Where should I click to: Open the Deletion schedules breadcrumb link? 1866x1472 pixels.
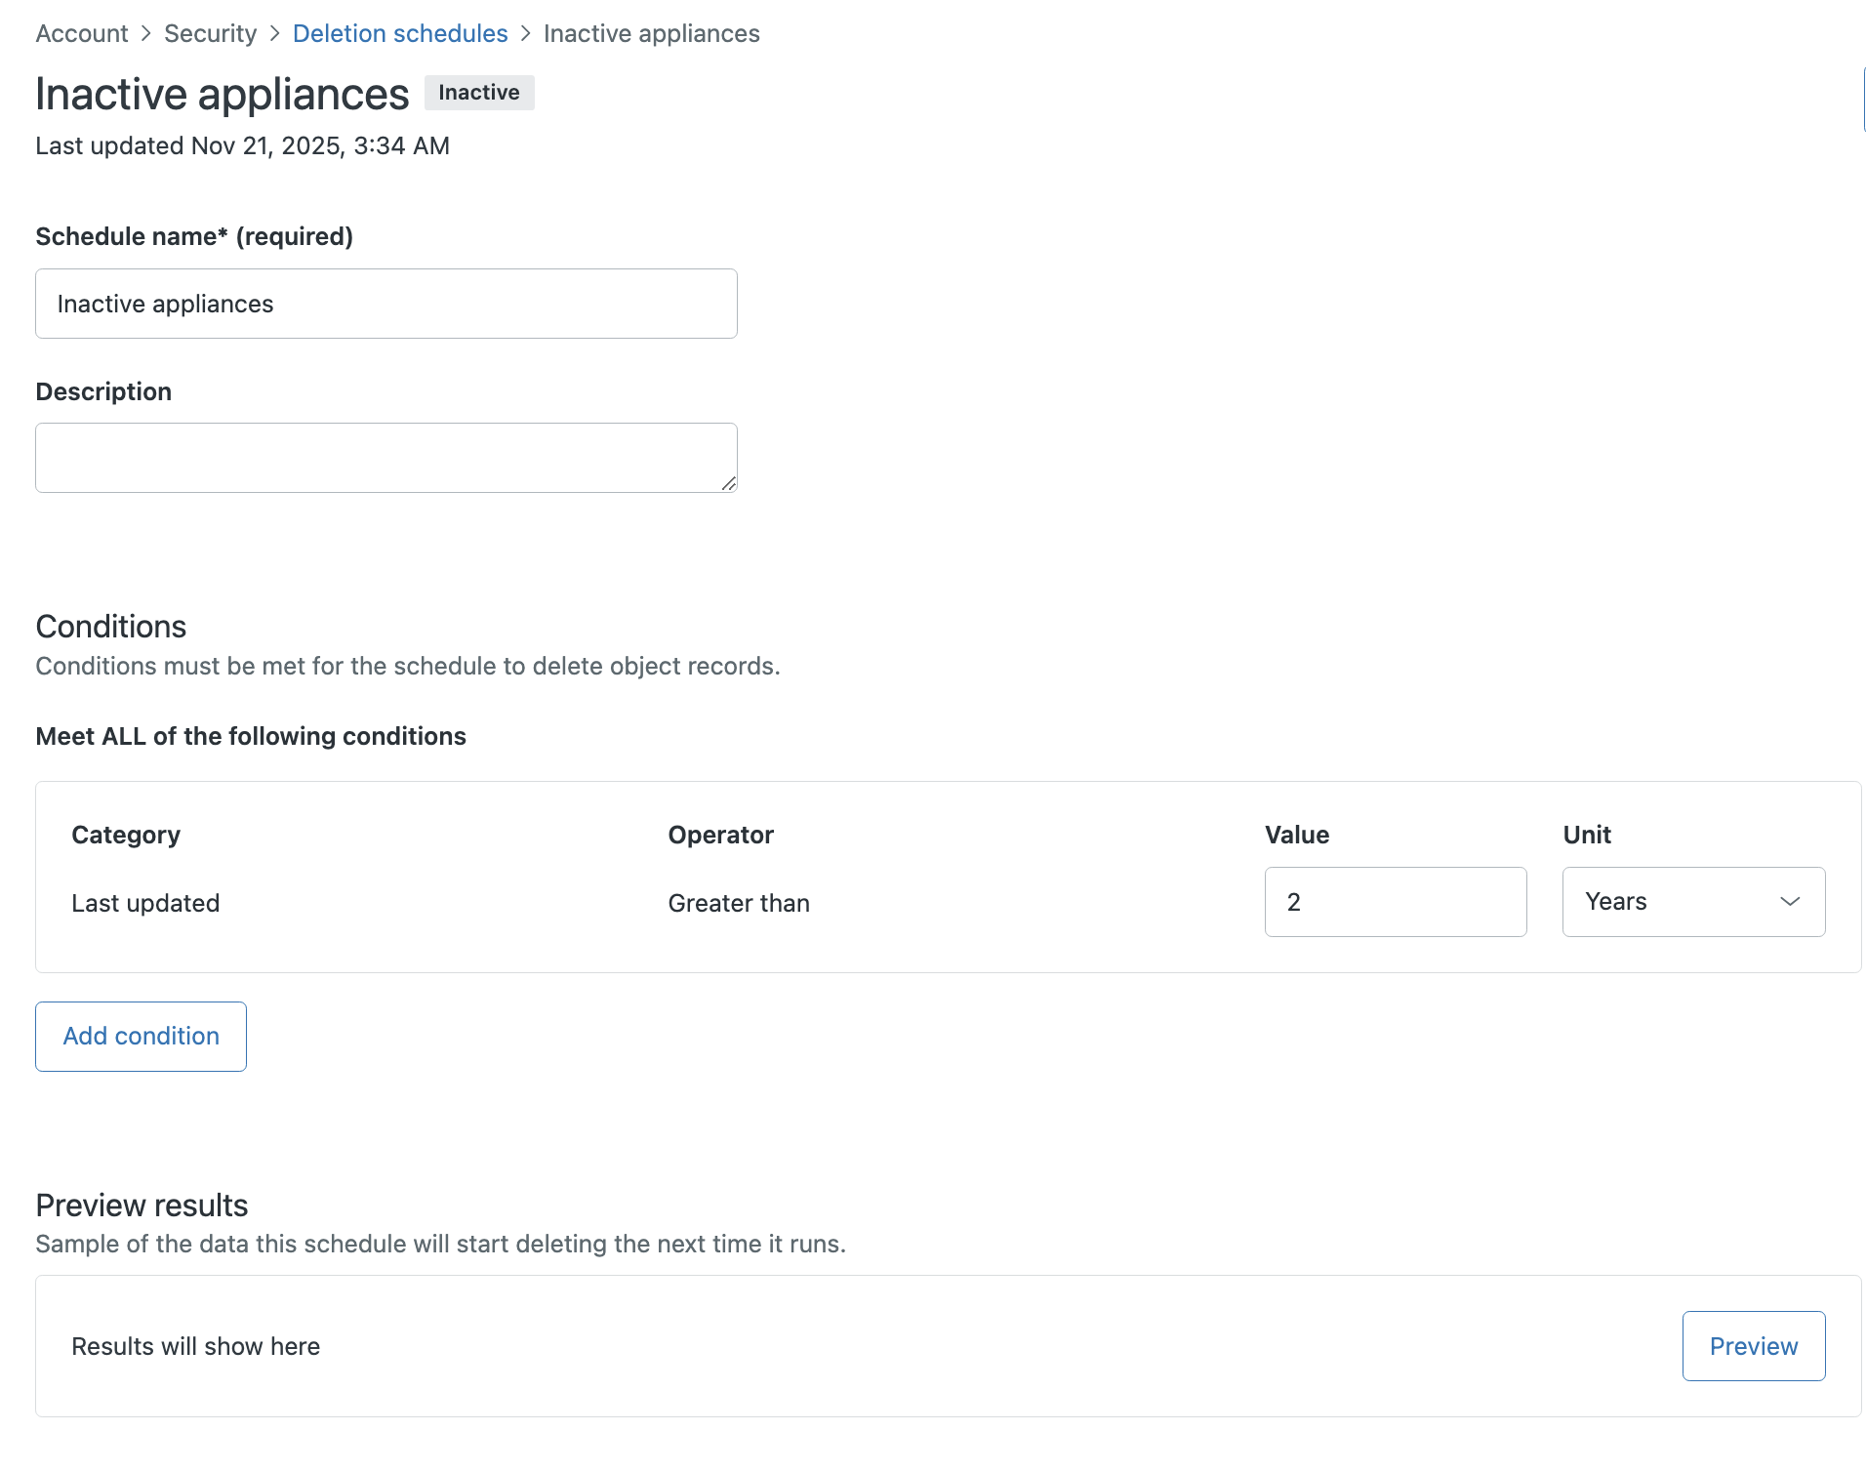(400, 33)
